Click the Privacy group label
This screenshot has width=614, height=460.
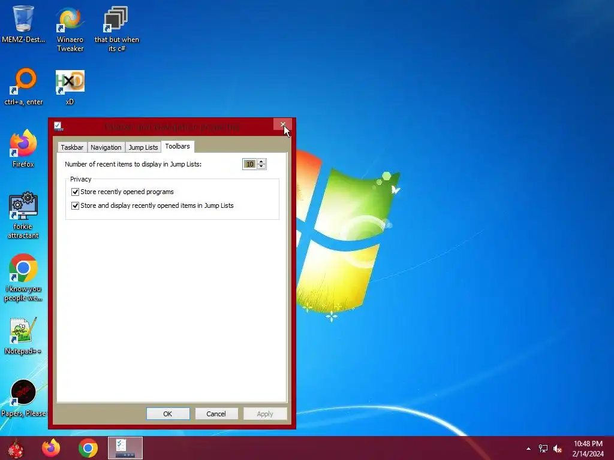click(81, 179)
